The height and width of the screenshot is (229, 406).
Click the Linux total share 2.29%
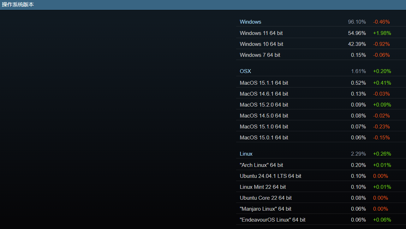[x=358, y=154]
